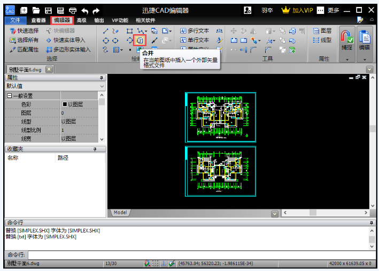
Task: Click the 更多 more button
Action: coord(334,10)
